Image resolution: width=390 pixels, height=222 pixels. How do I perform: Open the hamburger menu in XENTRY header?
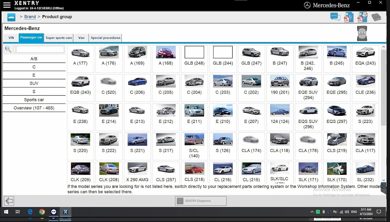point(7,5)
